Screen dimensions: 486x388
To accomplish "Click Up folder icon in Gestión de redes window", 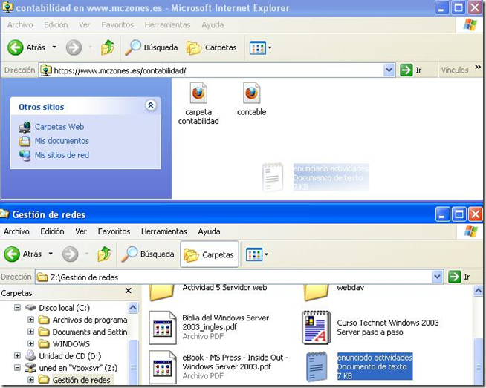I will 104,254.
